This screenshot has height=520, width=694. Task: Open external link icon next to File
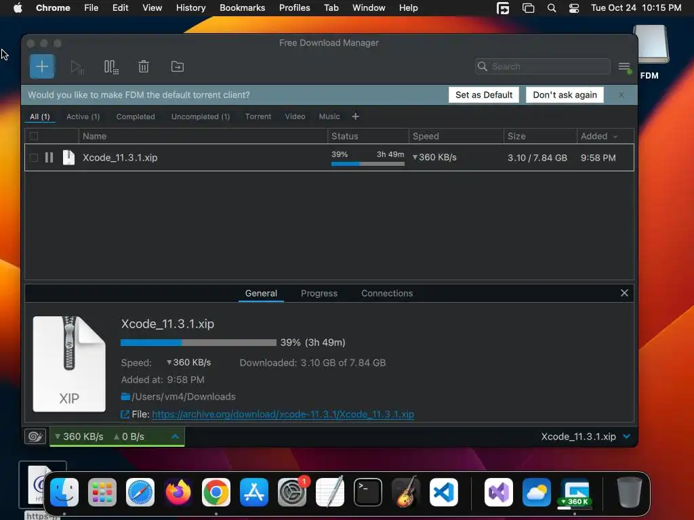125,414
